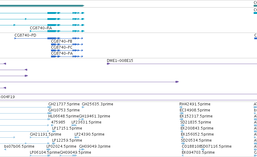This screenshot has width=257, height=157.
Task: Click the SD20534.5prime EST label
Action: point(196,140)
